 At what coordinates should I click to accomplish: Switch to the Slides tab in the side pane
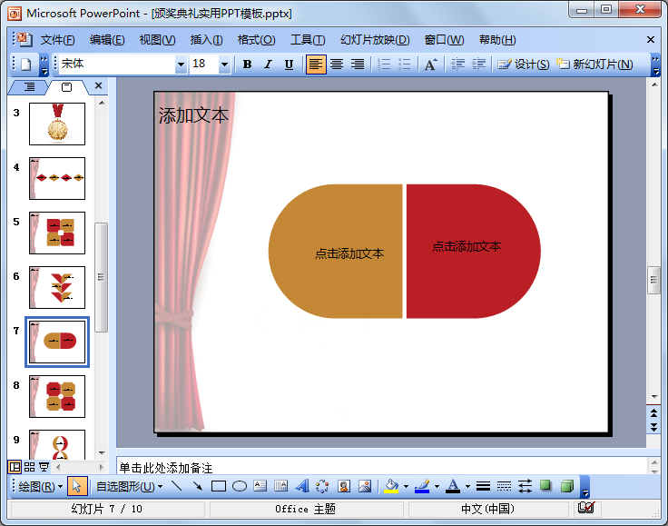tap(67, 87)
